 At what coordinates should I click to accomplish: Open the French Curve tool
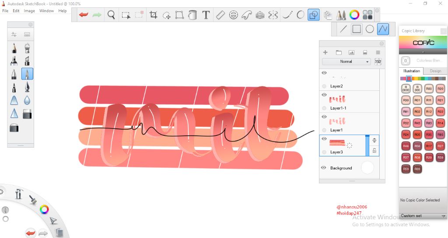247,15
